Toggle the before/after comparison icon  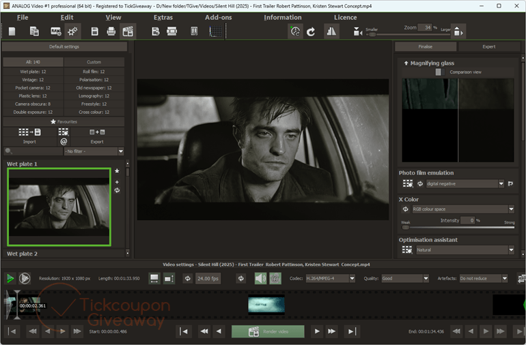[331, 31]
